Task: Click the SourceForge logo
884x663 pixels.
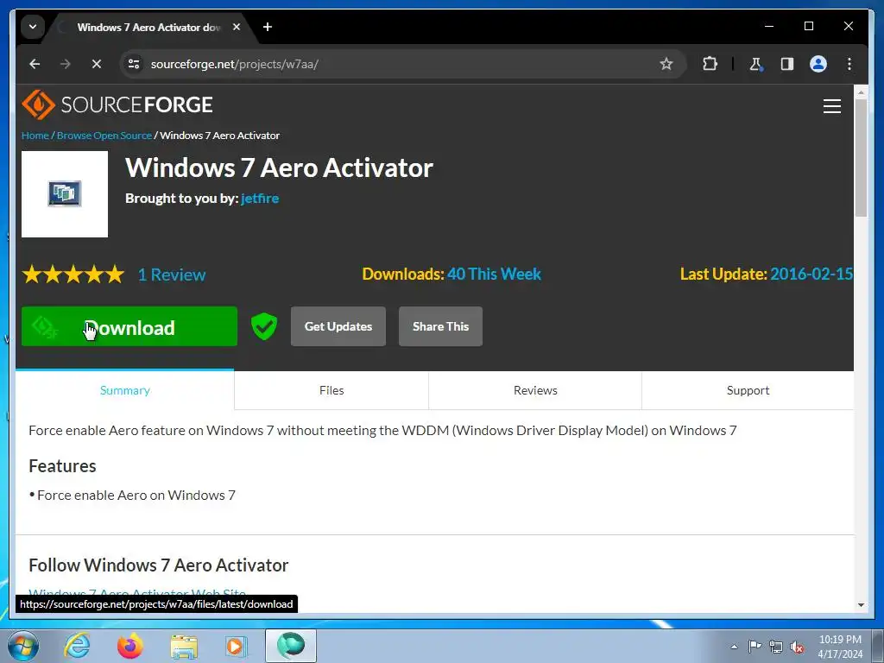Action: (117, 104)
